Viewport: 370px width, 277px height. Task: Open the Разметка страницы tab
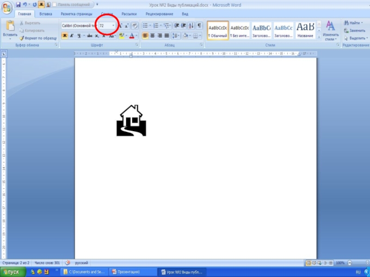[x=76, y=14]
